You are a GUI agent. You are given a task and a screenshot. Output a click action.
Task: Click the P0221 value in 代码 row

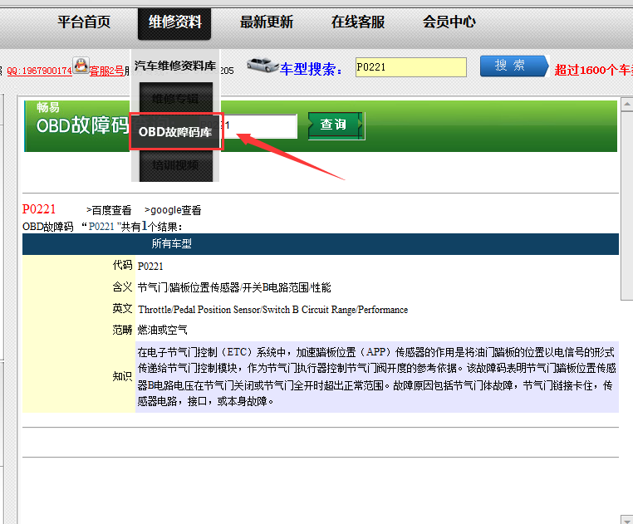[150, 267]
